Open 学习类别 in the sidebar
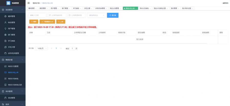 (12, 41)
